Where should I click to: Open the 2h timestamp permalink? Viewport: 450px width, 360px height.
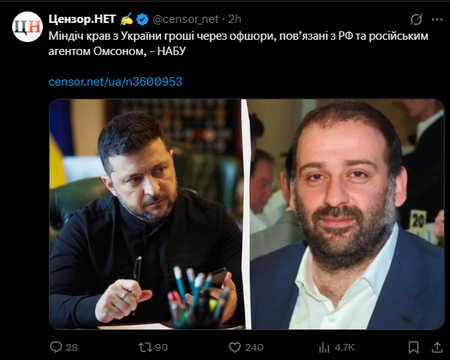[x=235, y=19]
